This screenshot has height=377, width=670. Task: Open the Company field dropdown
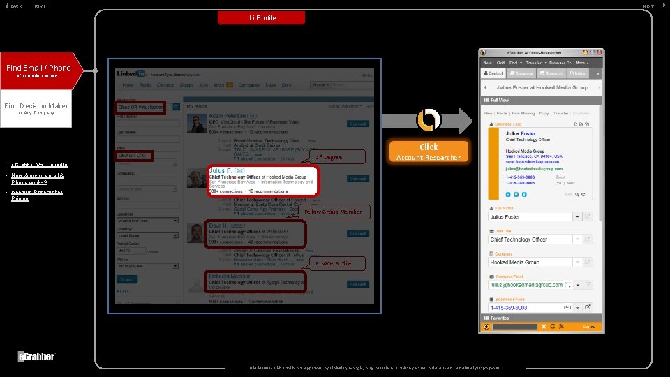tap(577, 262)
